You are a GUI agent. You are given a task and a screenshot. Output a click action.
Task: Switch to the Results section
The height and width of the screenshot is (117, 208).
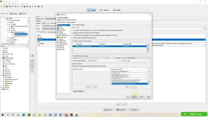[x=117, y=10]
